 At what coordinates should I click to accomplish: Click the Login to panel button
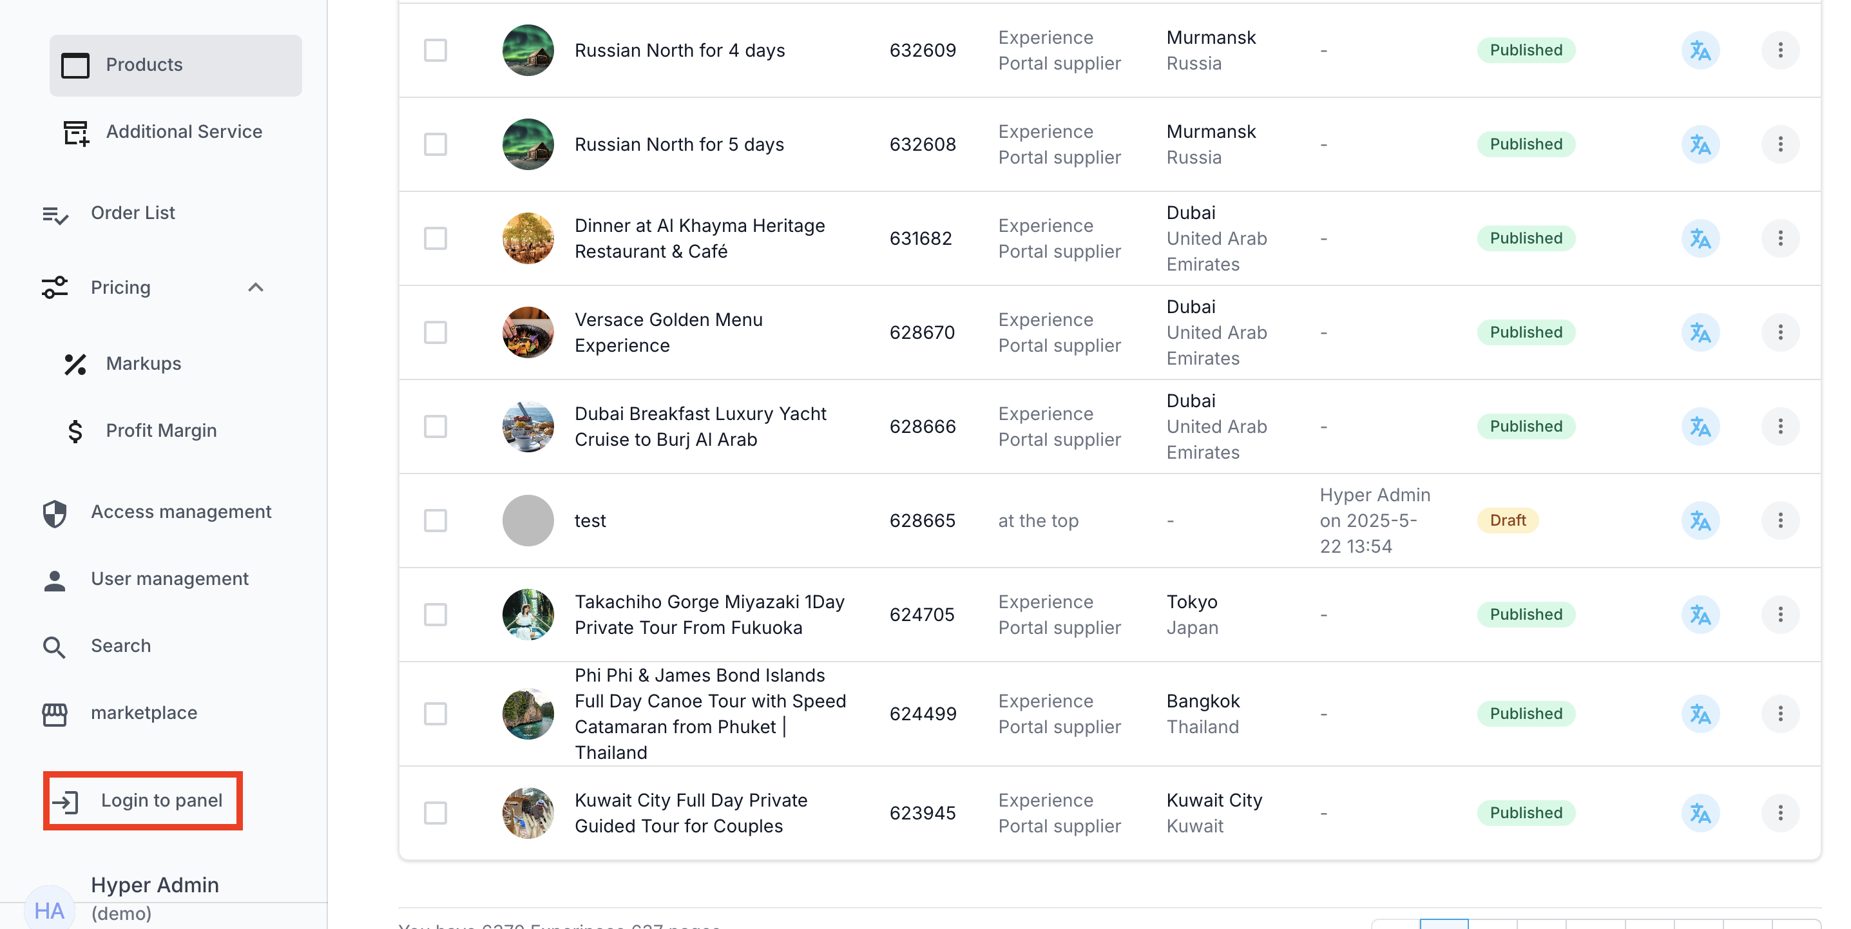pyautogui.click(x=142, y=800)
